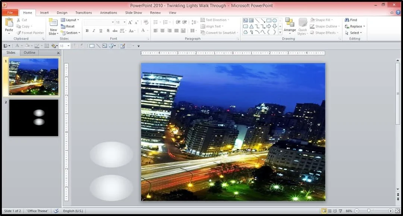Viewport: 403px width, 216px height.
Task: Switch to the Animations tab
Action: pyautogui.click(x=108, y=13)
